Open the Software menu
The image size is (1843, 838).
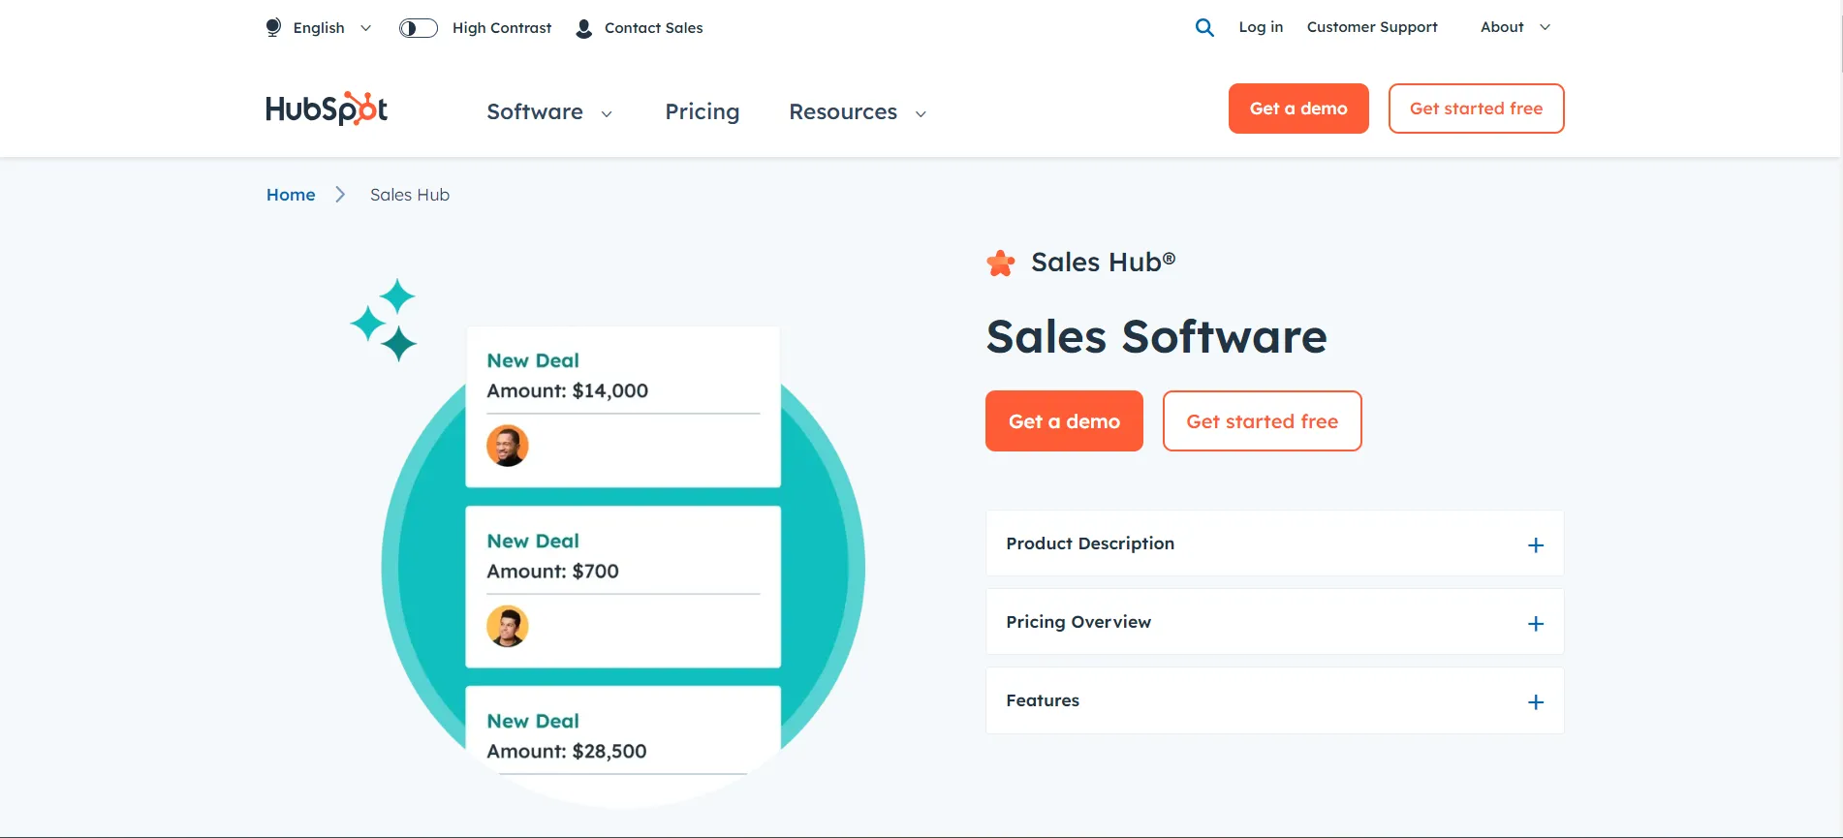click(549, 112)
